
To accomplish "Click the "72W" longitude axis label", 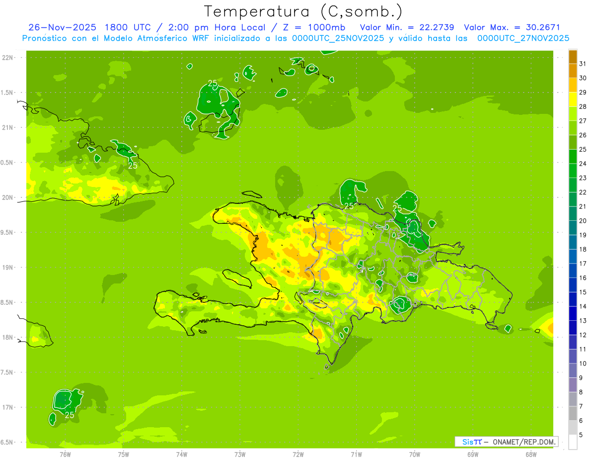I will point(298,455).
